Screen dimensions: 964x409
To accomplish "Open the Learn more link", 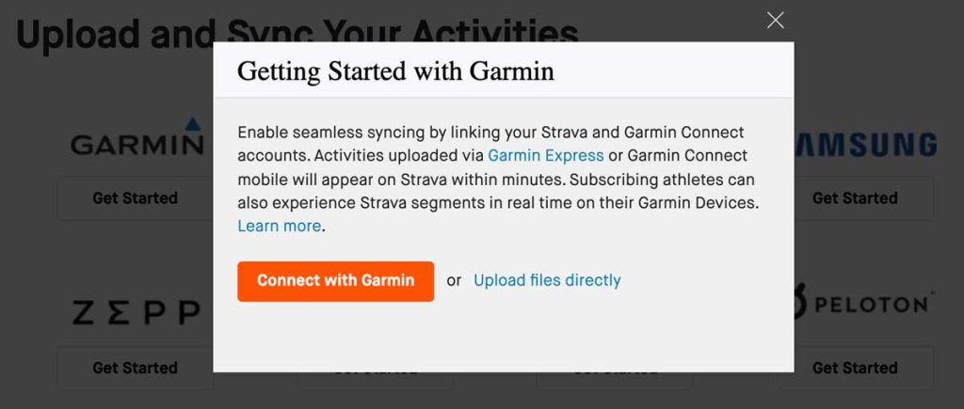I will point(279,226).
